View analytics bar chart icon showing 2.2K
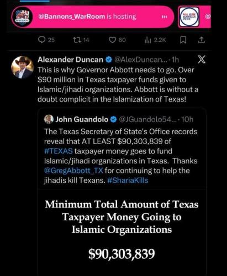The image size is (227, 276). coord(147,40)
